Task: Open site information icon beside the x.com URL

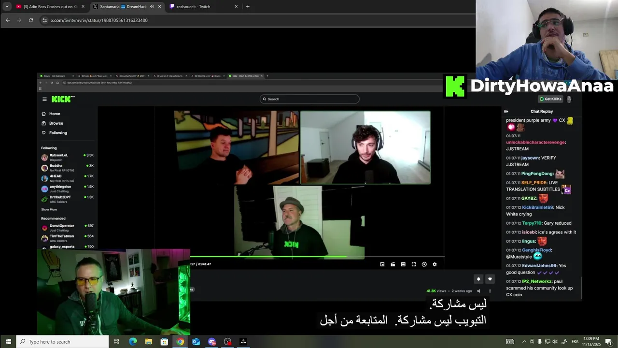Action: [x=44, y=20]
